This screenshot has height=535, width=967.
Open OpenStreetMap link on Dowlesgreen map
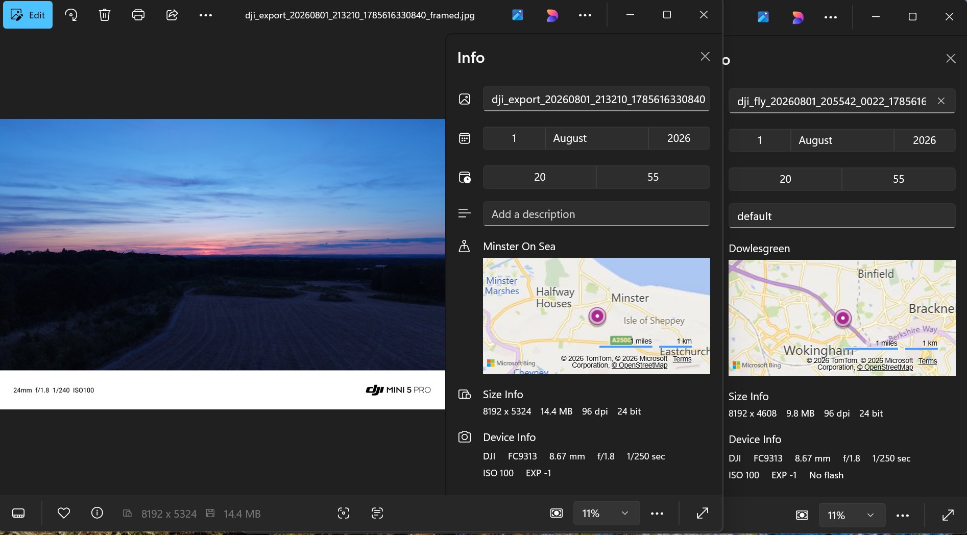885,367
